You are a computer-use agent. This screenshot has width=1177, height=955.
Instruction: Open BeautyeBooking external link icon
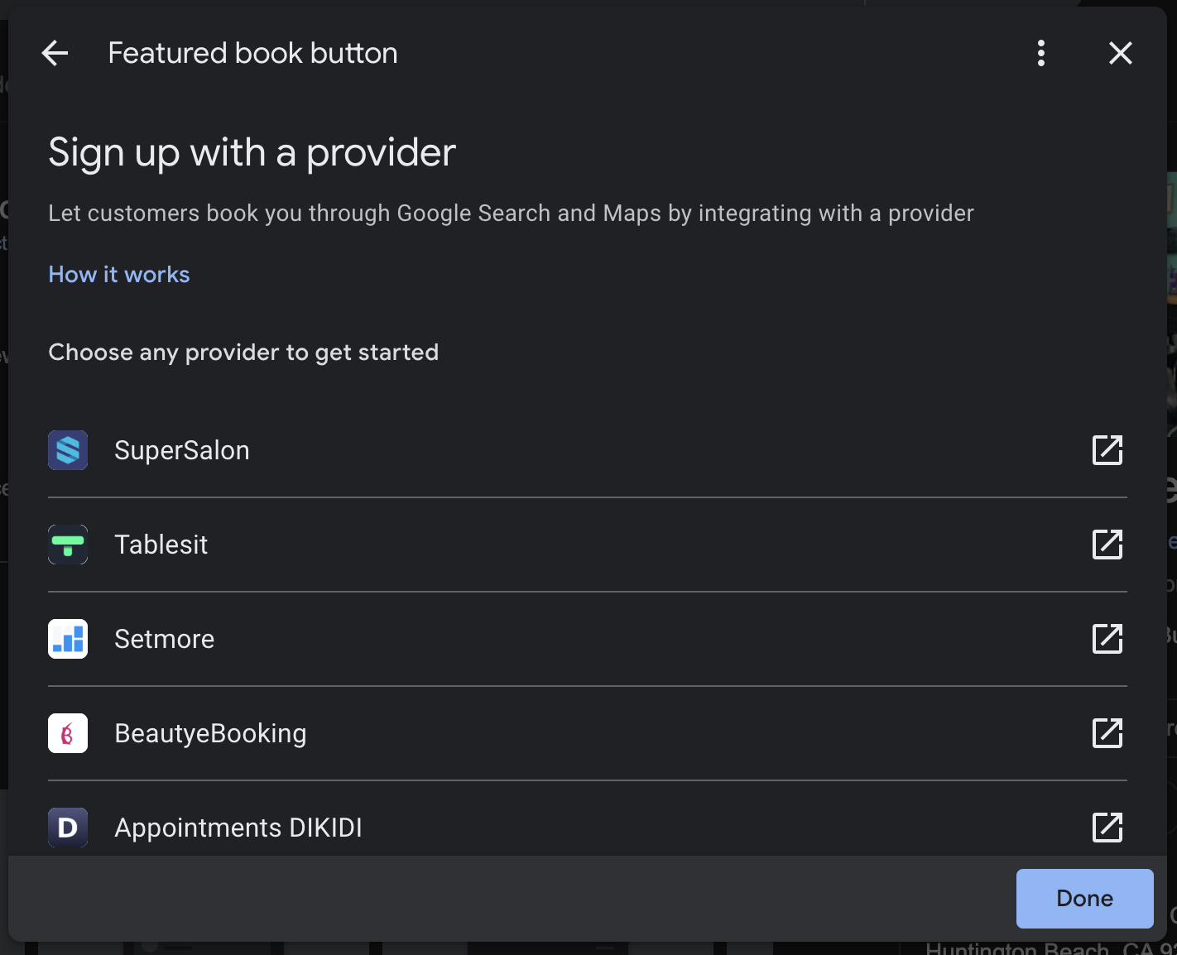click(x=1107, y=733)
